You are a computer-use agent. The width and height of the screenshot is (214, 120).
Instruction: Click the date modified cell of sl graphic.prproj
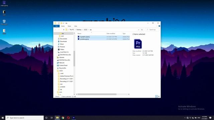click(112, 37)
